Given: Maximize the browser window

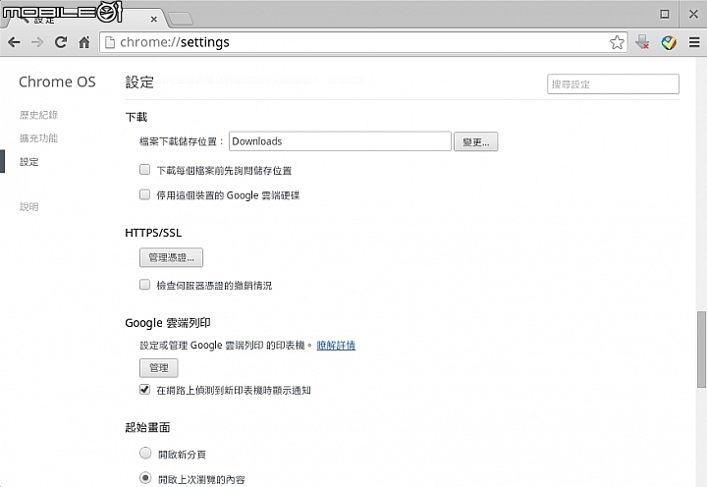Looking at the screenshot, I should (x=664, y=14).
